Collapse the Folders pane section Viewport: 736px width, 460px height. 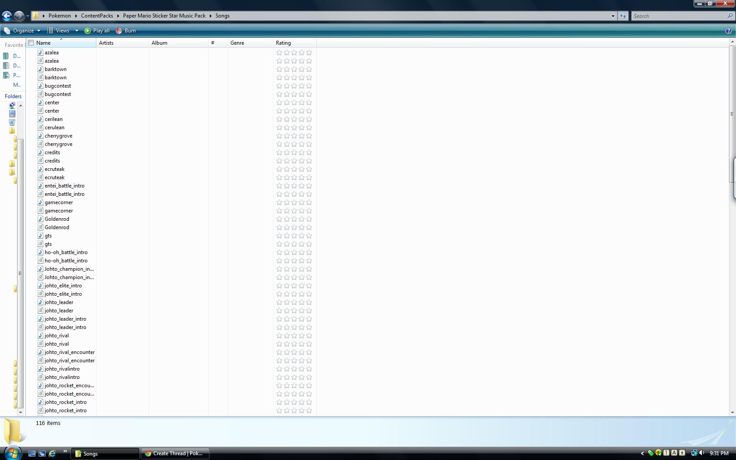tap(13, 96)
